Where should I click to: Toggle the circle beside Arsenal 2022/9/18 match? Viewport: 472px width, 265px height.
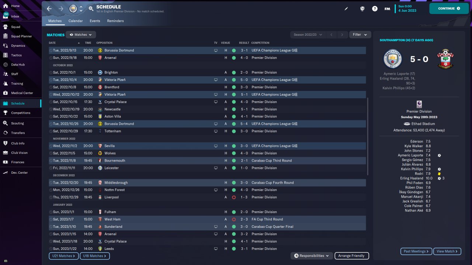click(x=51, y=58)
